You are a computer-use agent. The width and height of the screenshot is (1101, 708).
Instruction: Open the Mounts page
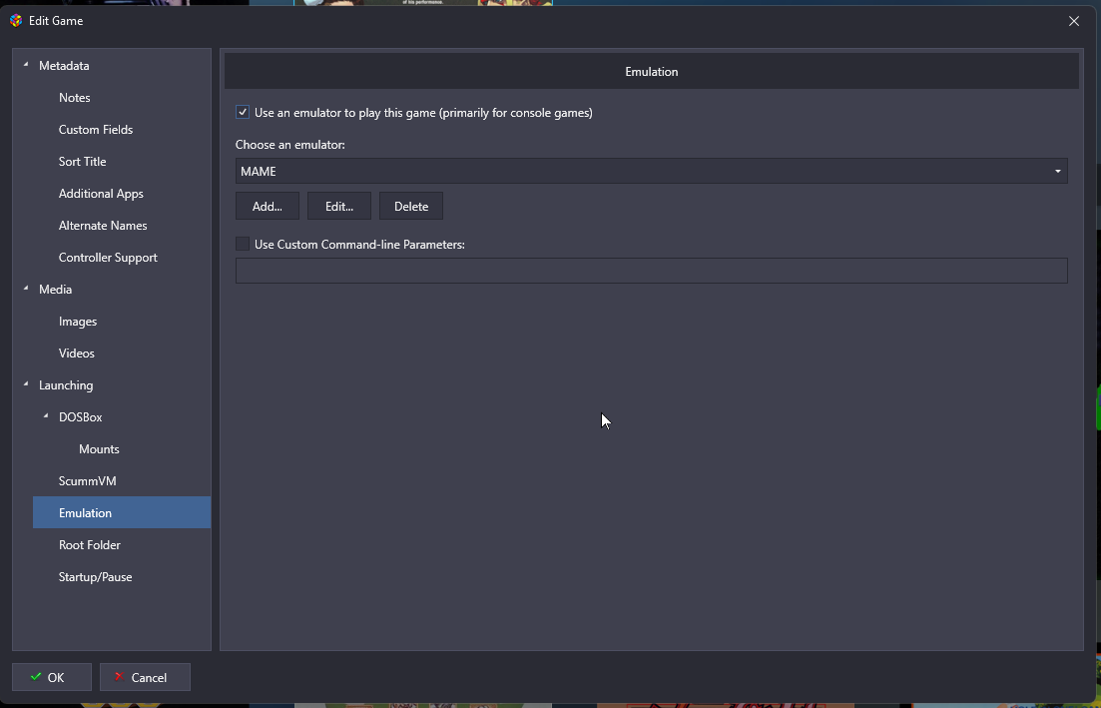pos(99,449)
